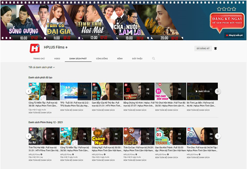This screenshot has height=169, width=247.
Task: Open 'Tình Thù Hai Mặt' playlist title link
Action: coord(43,149)
